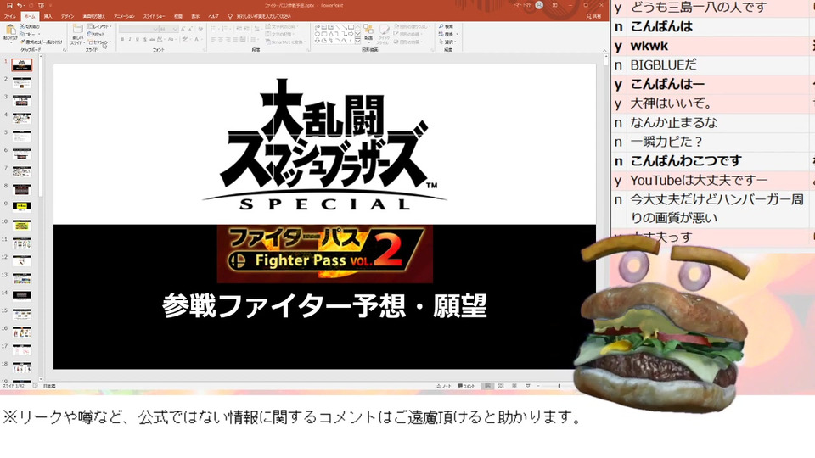Click the slide title 参戦ファイター予想・願望
Viewport: 815px width, 458px height.
click(x=324, y=306)
